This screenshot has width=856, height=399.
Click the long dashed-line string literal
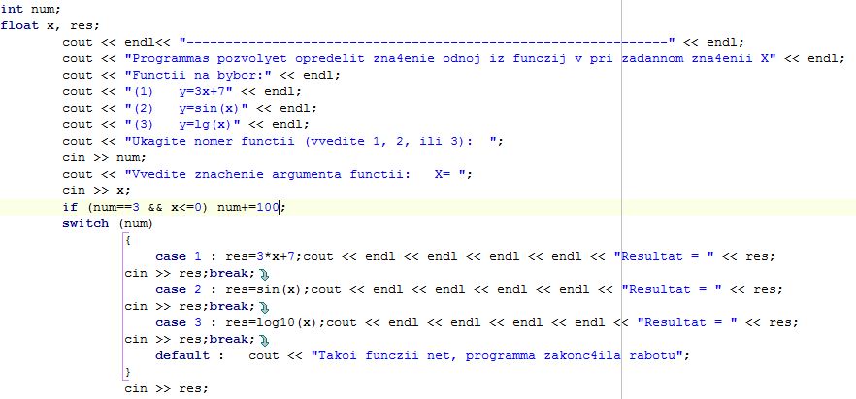[x=428, y=42]
